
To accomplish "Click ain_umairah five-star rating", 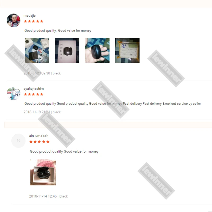I will tap(39, 142).
